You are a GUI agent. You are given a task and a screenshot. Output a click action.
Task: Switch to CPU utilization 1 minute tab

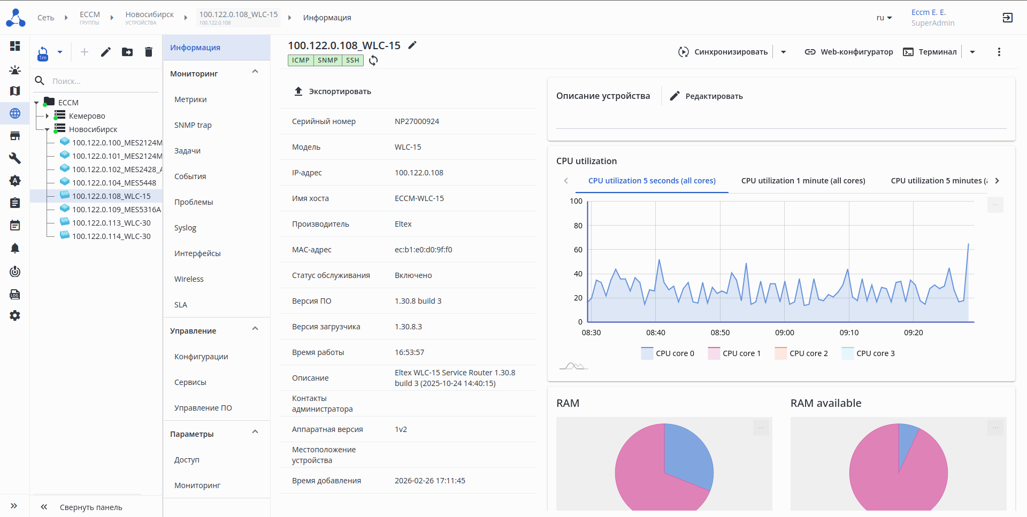803,181
